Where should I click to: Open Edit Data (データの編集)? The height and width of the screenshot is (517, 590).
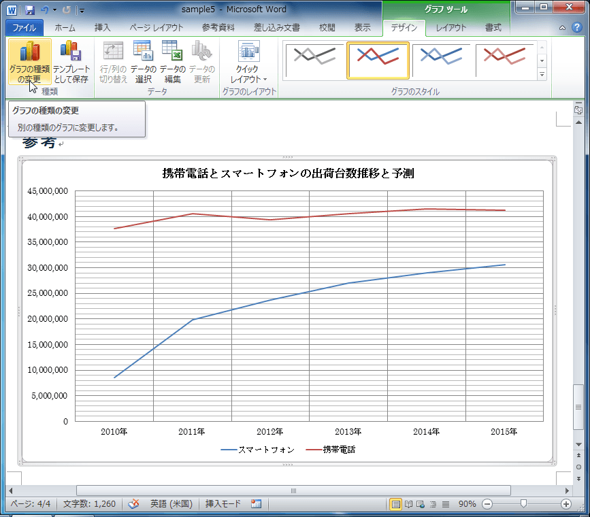(x=173, y=62)
